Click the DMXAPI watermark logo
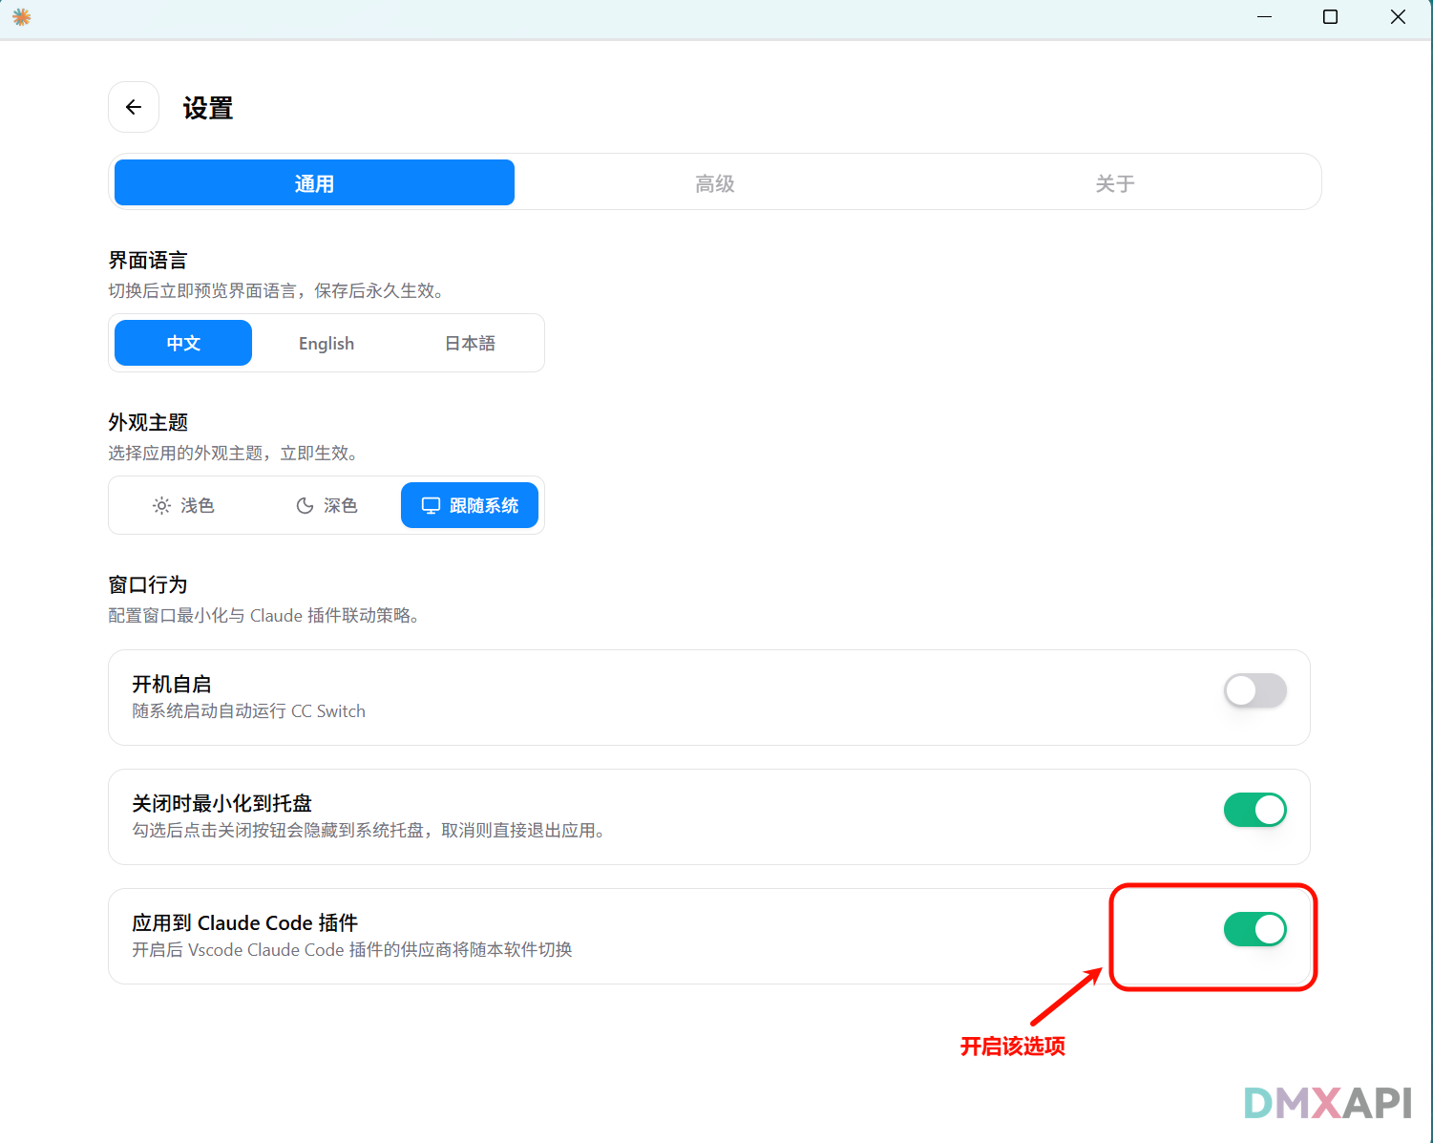Image resolution: width=1433 pixels, height=1143 pixels. point(1328,1103)
